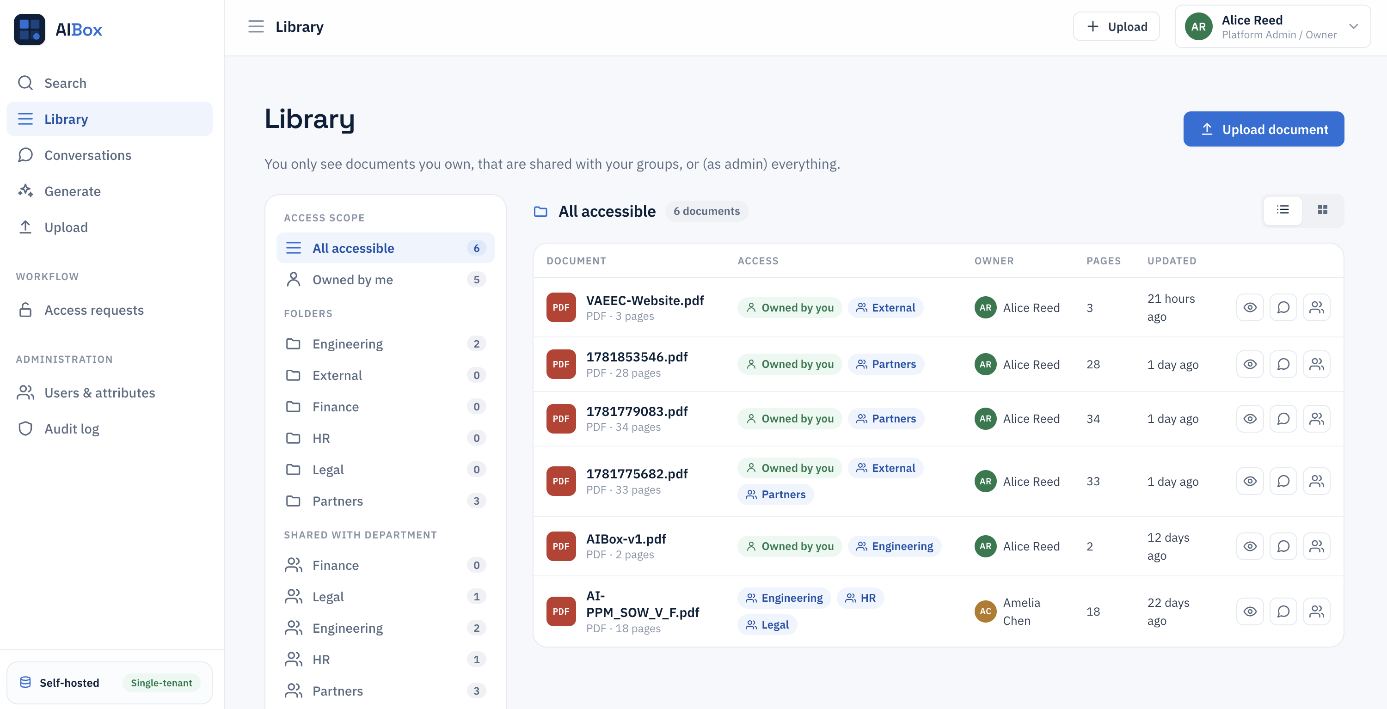Show documents shared with Finance department

(385, 565)
